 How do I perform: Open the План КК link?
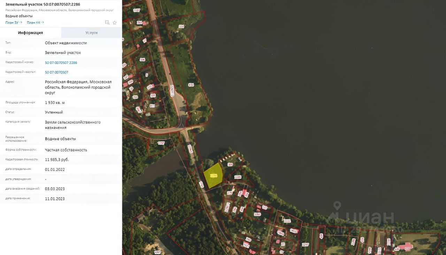click(36, 23)
